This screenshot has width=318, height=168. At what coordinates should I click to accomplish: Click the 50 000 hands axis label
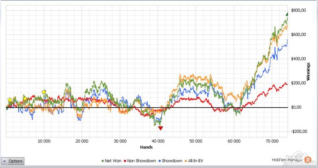pos(196,141)
